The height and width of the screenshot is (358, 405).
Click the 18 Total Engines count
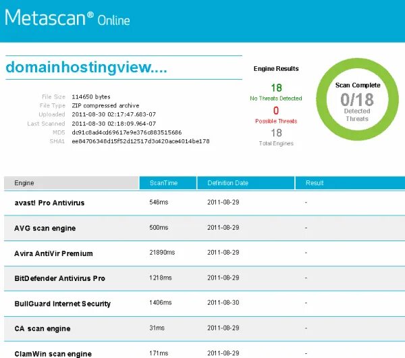pyautogui.click(x=276, y=133)
